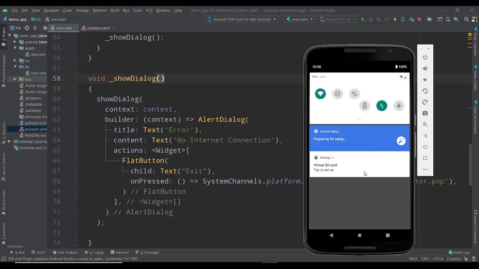Toggle battery saver quick tile
Image resolution: width=479 pixels, height=269 pixels.
364,106
